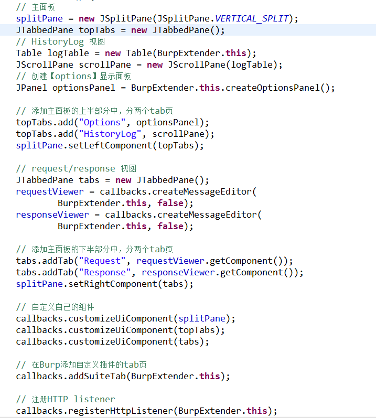Image resolution: width=376 pixels, height=418 pixels.
Task: Click the "// HistoryLog 视图" comment
Action: 60,42
